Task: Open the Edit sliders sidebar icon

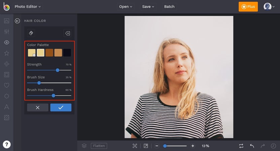Action: (x=7, y=32)
